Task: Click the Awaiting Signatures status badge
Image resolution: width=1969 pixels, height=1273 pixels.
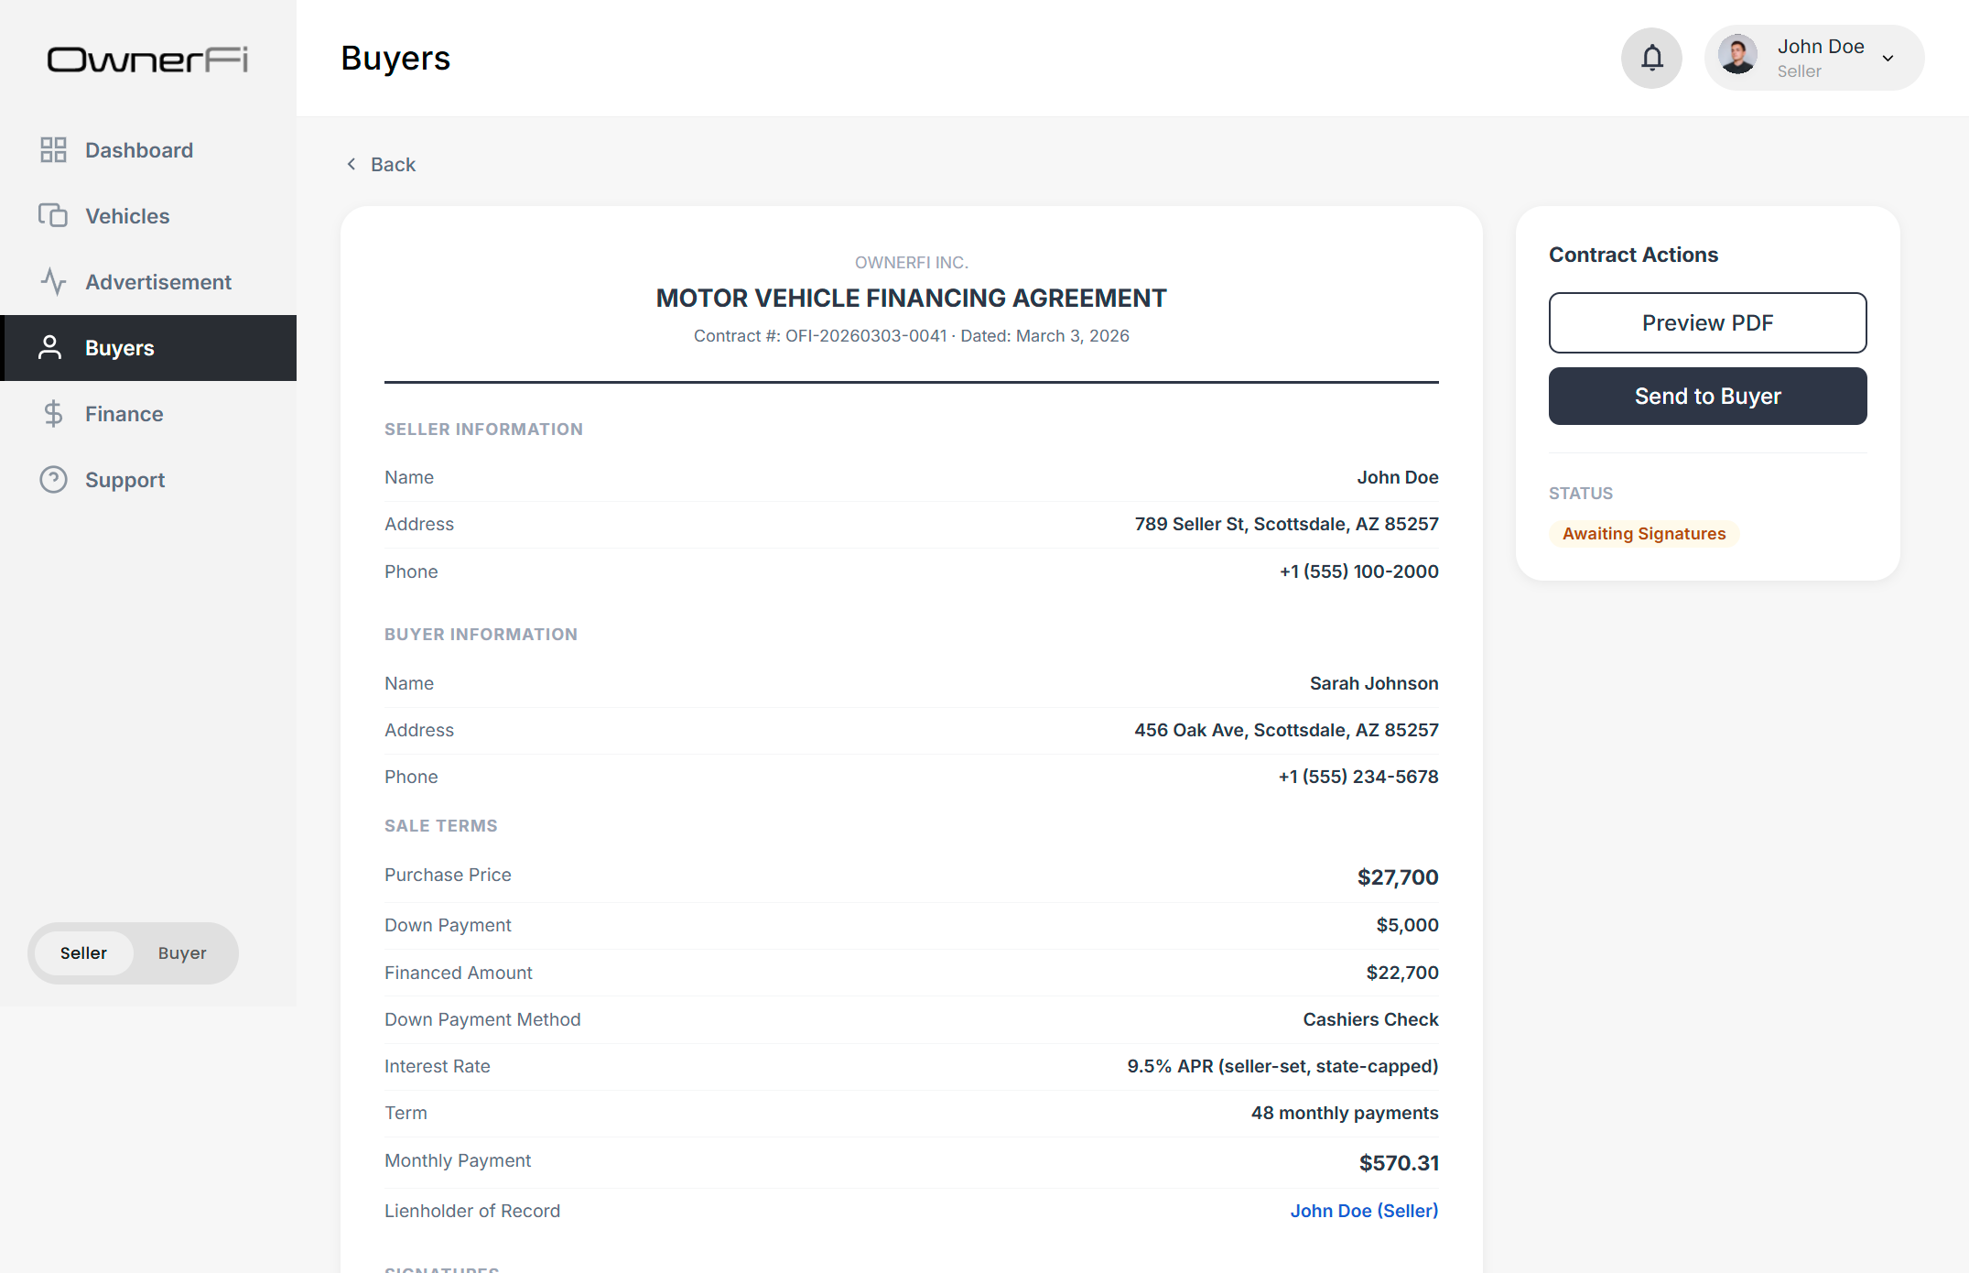Action: (1644, 534)
